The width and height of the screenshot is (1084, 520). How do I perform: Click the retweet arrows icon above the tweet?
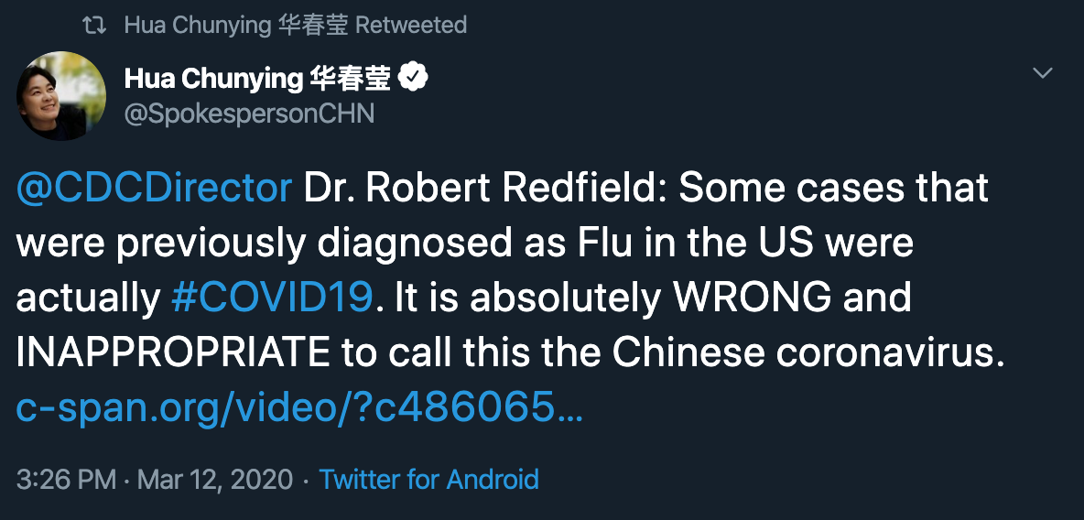coord(95,25)
